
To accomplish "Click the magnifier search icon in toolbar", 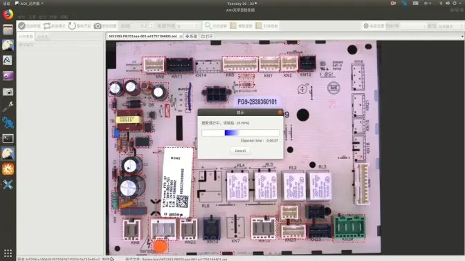I will point(208,26).
